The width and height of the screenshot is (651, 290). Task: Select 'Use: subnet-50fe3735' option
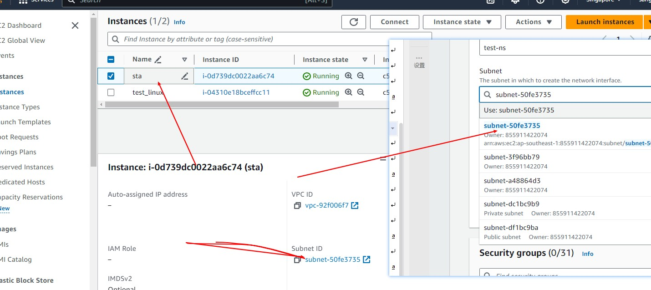[x=565, y=110]
